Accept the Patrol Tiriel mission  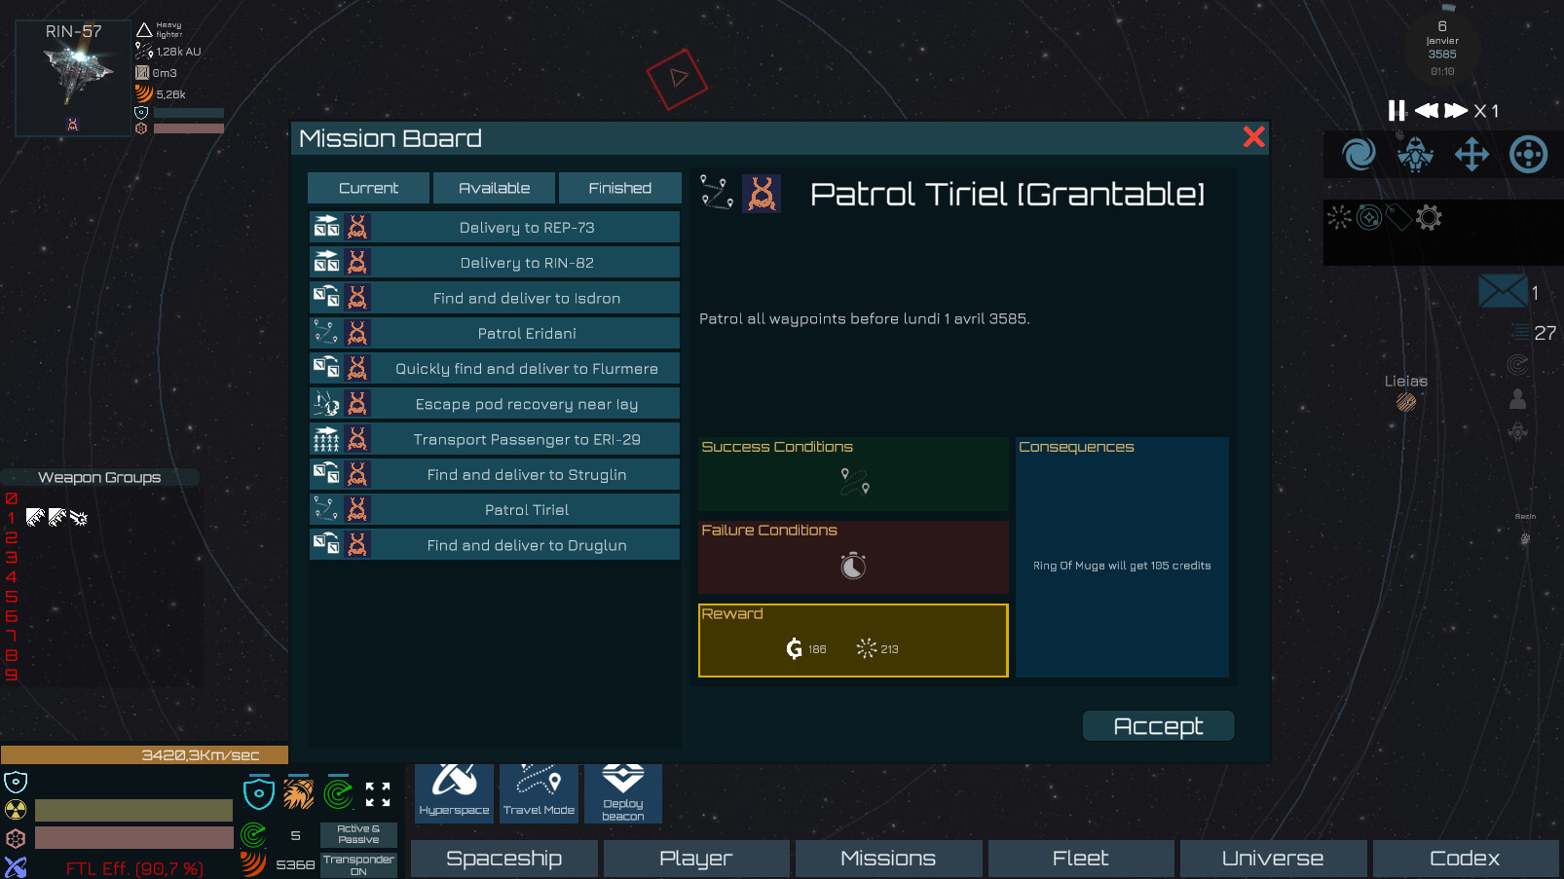click(1157, 725)
